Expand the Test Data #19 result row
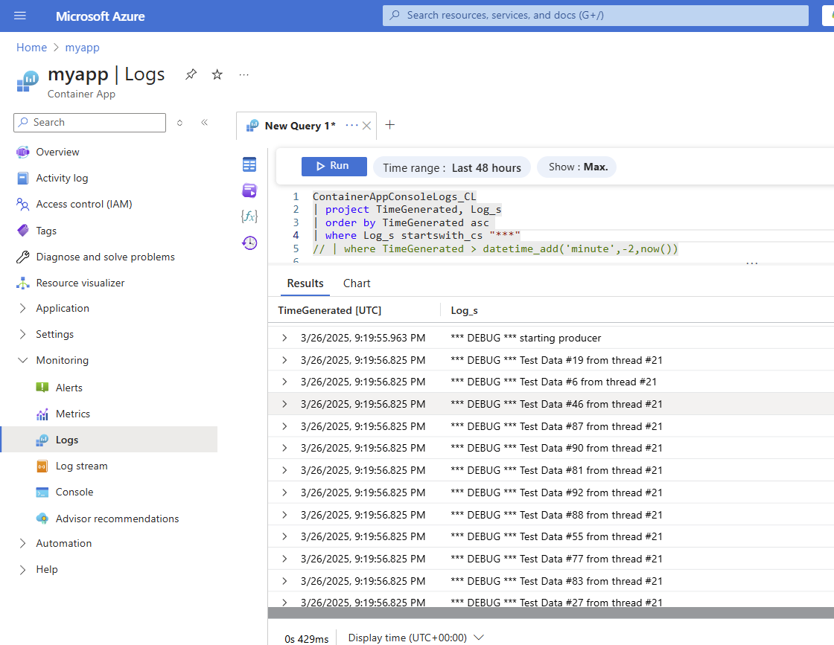 click(x=284, y=360)
